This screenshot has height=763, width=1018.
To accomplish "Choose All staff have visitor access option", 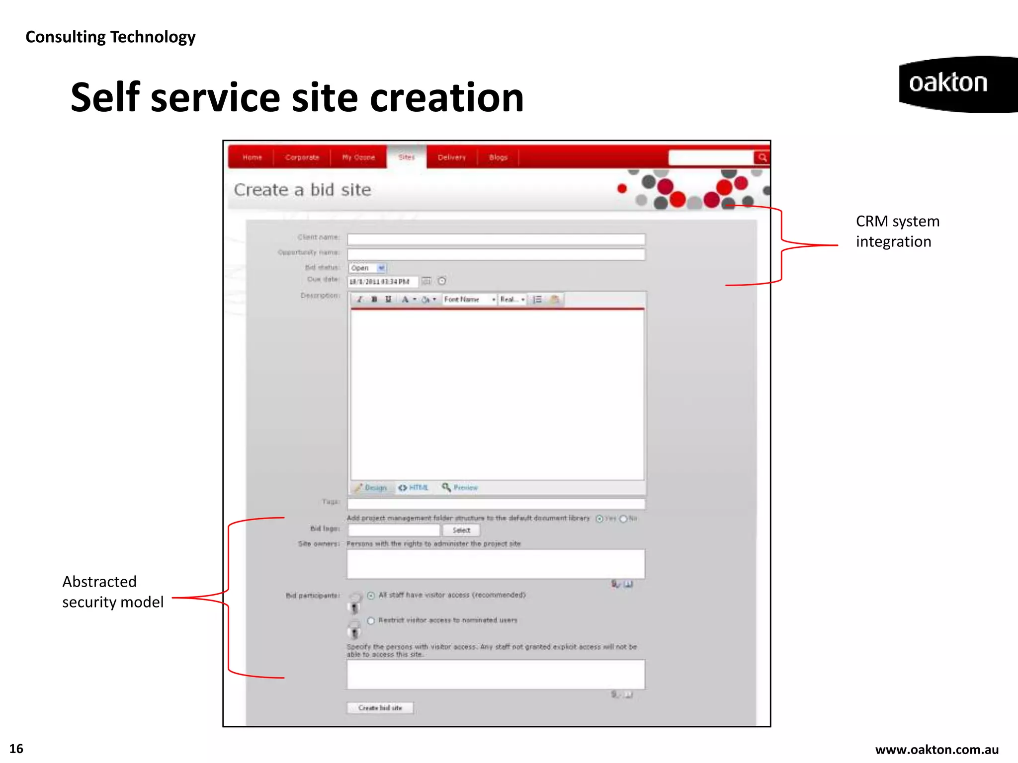I will tap(371, 595).
